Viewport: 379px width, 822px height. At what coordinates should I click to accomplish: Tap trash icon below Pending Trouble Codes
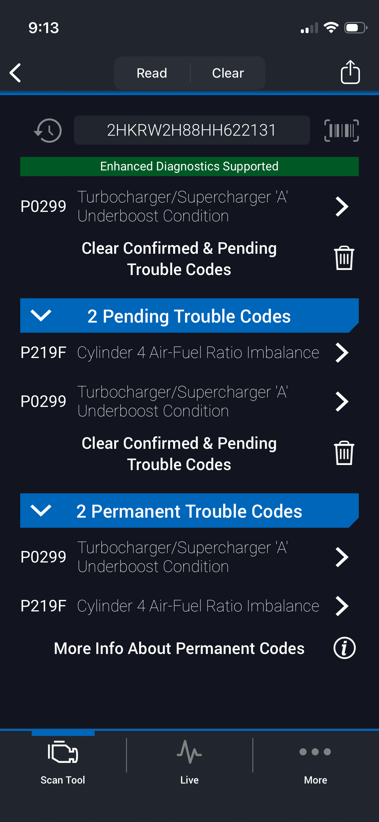coord(344,453)
